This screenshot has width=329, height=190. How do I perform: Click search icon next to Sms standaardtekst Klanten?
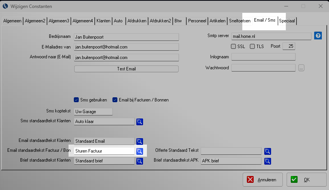pyautogui.click(x=140, y=122)
